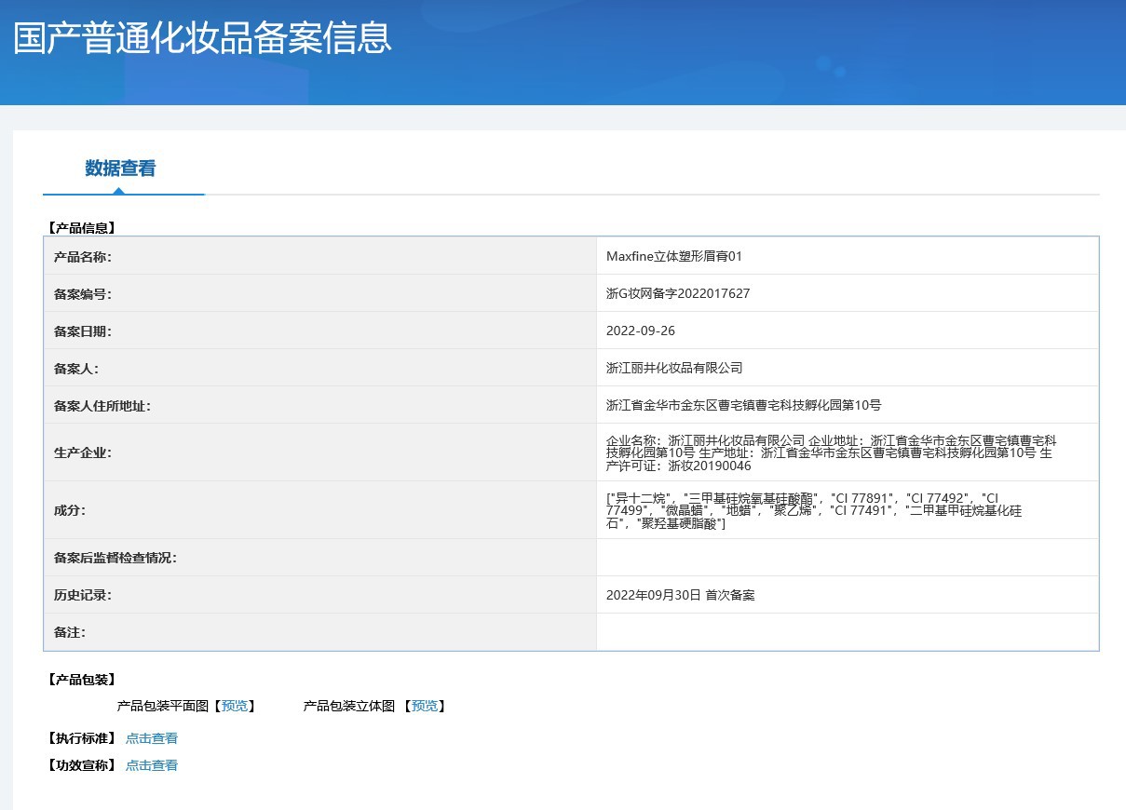Click the 【产品包装】 section heading

point(81,680)
